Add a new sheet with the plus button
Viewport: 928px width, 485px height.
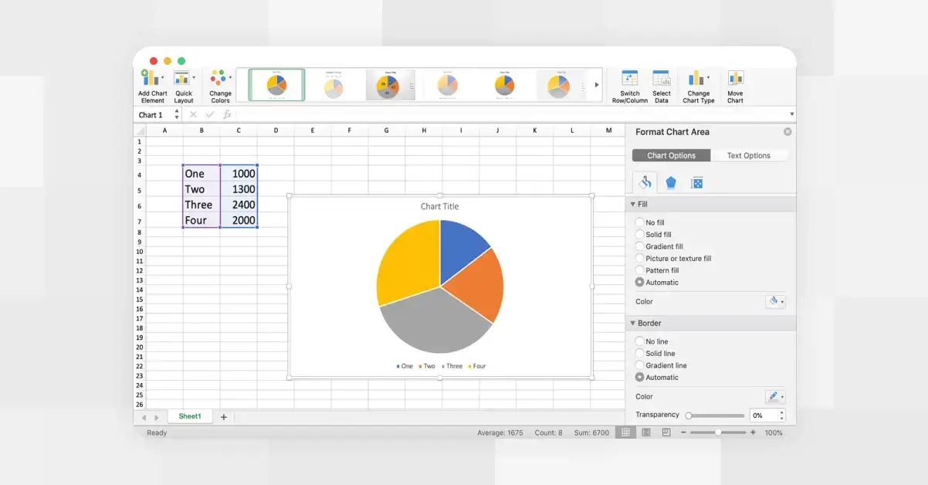tap(223, 416)
